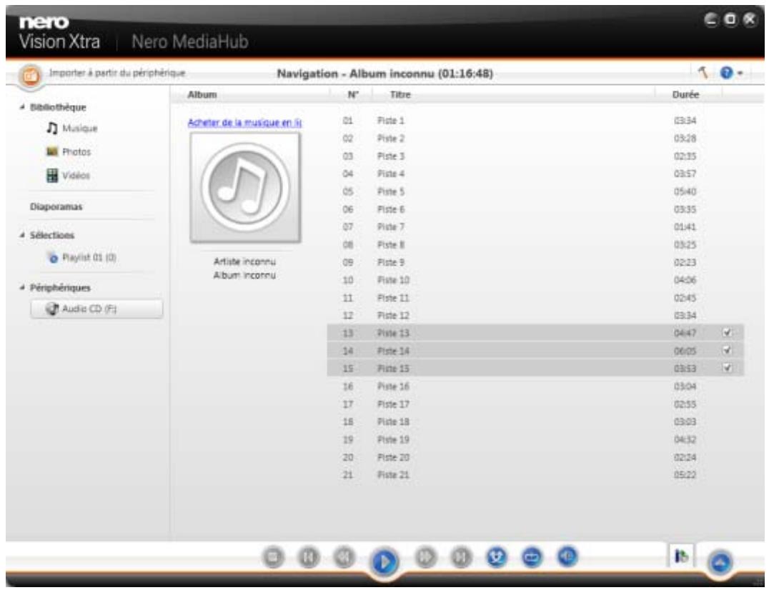Click the round blue up-arrow button
Image resolution: width=769 pixels, height=590 pixels.
tap(720, 563)
